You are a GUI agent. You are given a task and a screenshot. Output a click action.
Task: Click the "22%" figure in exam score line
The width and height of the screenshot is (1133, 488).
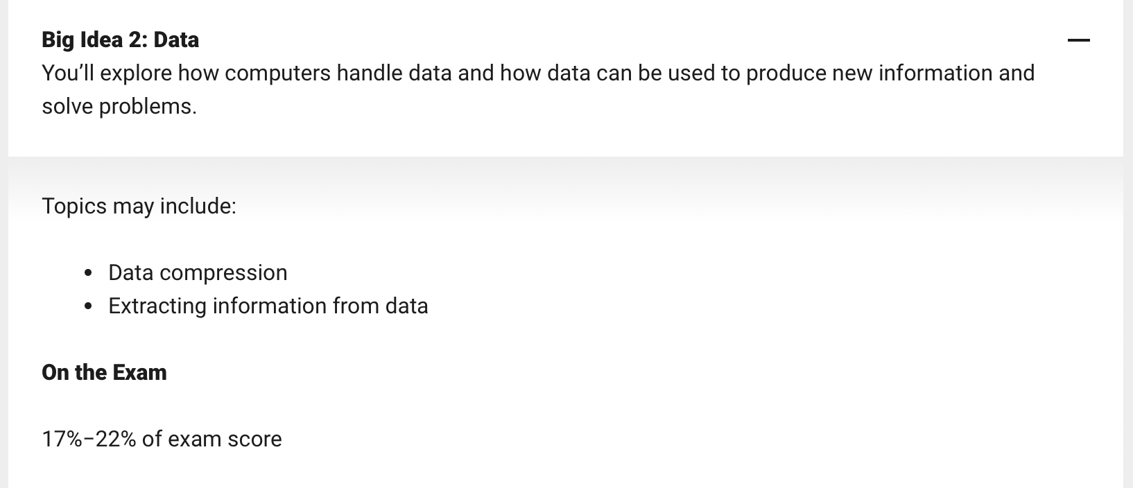(x=115, y=439)
